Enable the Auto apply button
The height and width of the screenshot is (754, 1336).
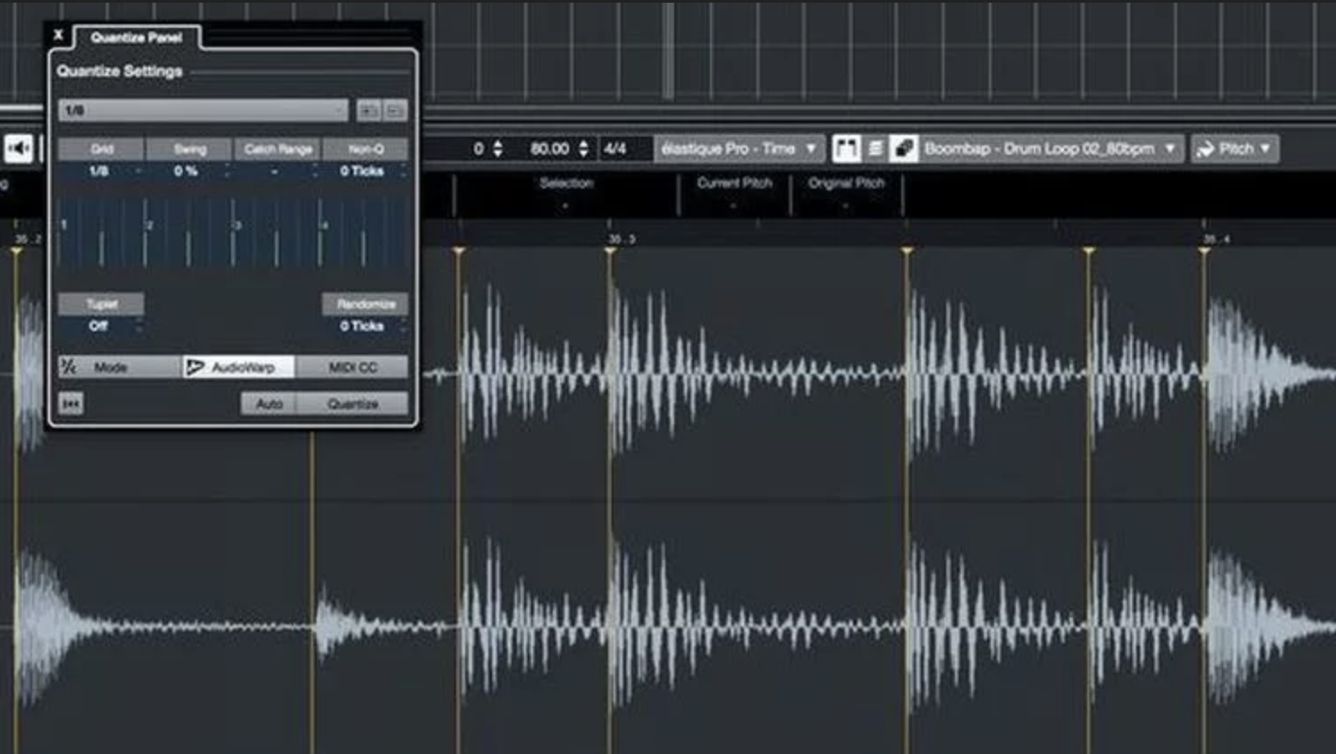[269, 404]
